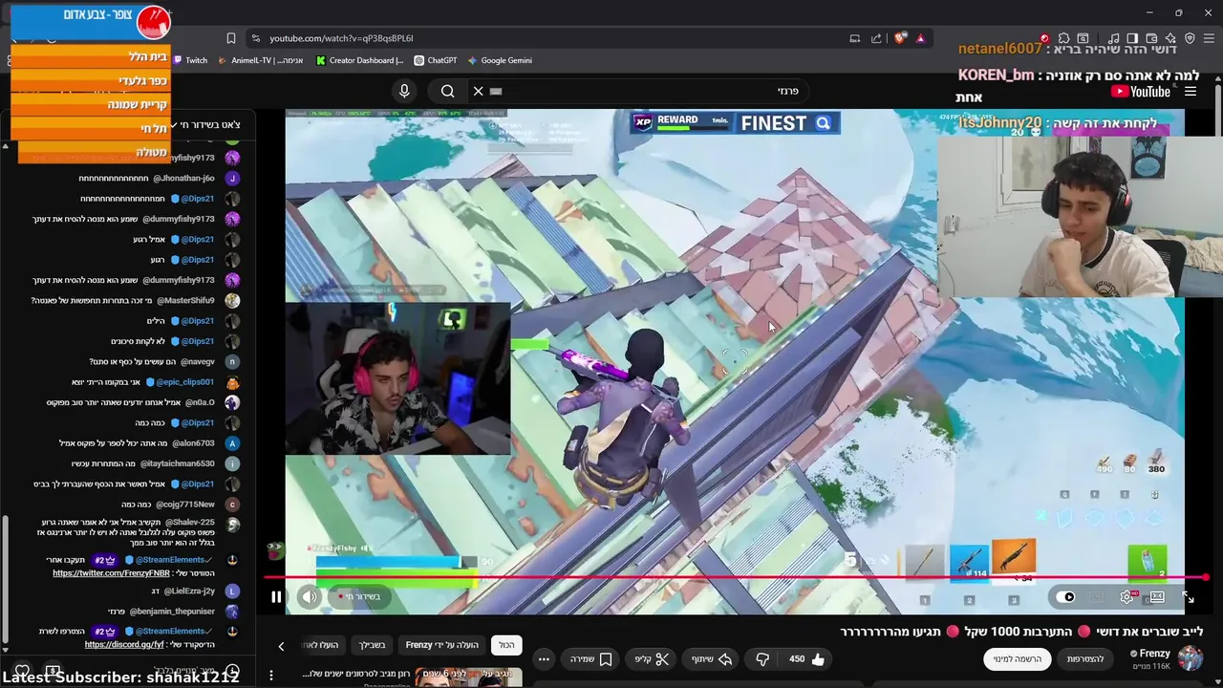The image size is (1223, 688).
Task: Open Google Gemini bookmark
Action: [500, 60]
